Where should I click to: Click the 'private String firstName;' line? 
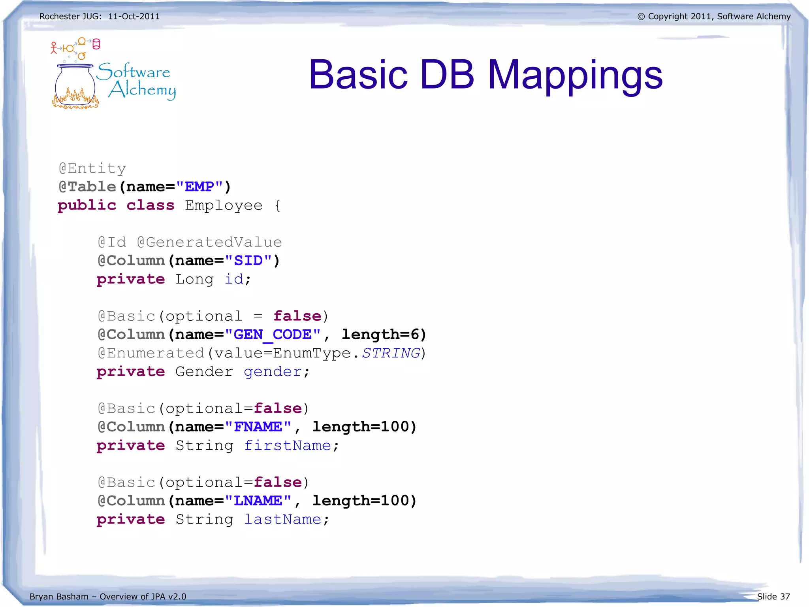tap(218, 446)
